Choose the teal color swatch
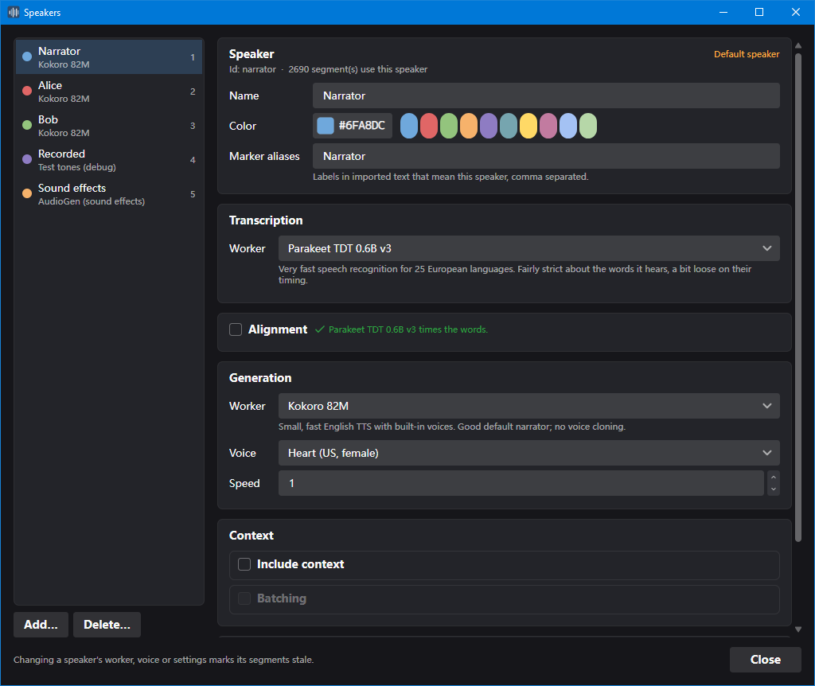 (509, 126)
